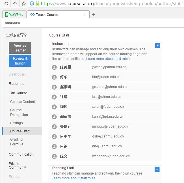Image resolution: width=184 pixels, height=183 pixels.
Task: Click Learn more about staff roles under Instructors
Action: pyautogui.click(x=108, y=59)
